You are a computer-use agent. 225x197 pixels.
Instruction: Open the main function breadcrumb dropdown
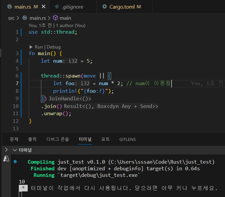[65, 18]
